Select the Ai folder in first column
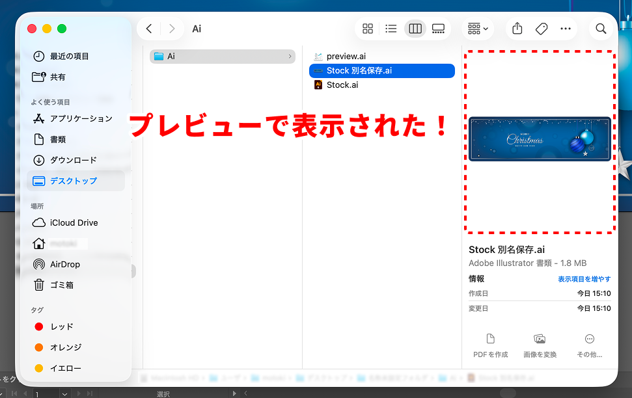The height and width of the screenshot is (398, 632). click(x=223, y=57)
